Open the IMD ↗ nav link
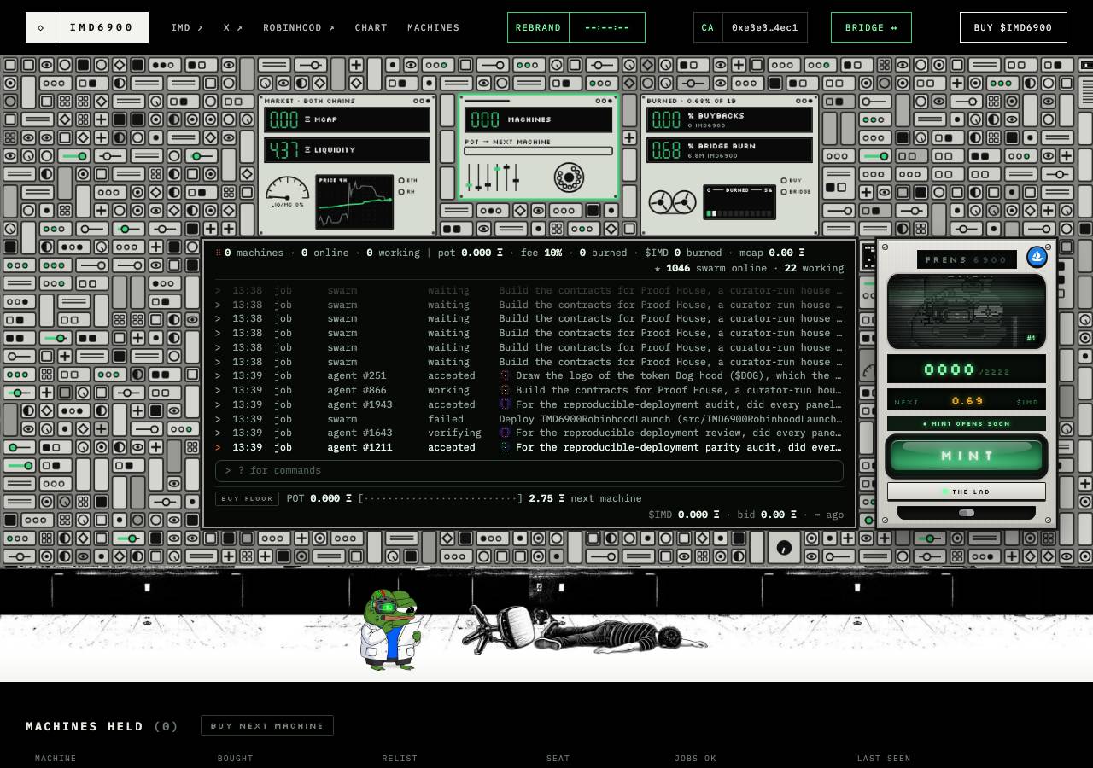This screenshot has height=768, width=1093. [187, 27]
